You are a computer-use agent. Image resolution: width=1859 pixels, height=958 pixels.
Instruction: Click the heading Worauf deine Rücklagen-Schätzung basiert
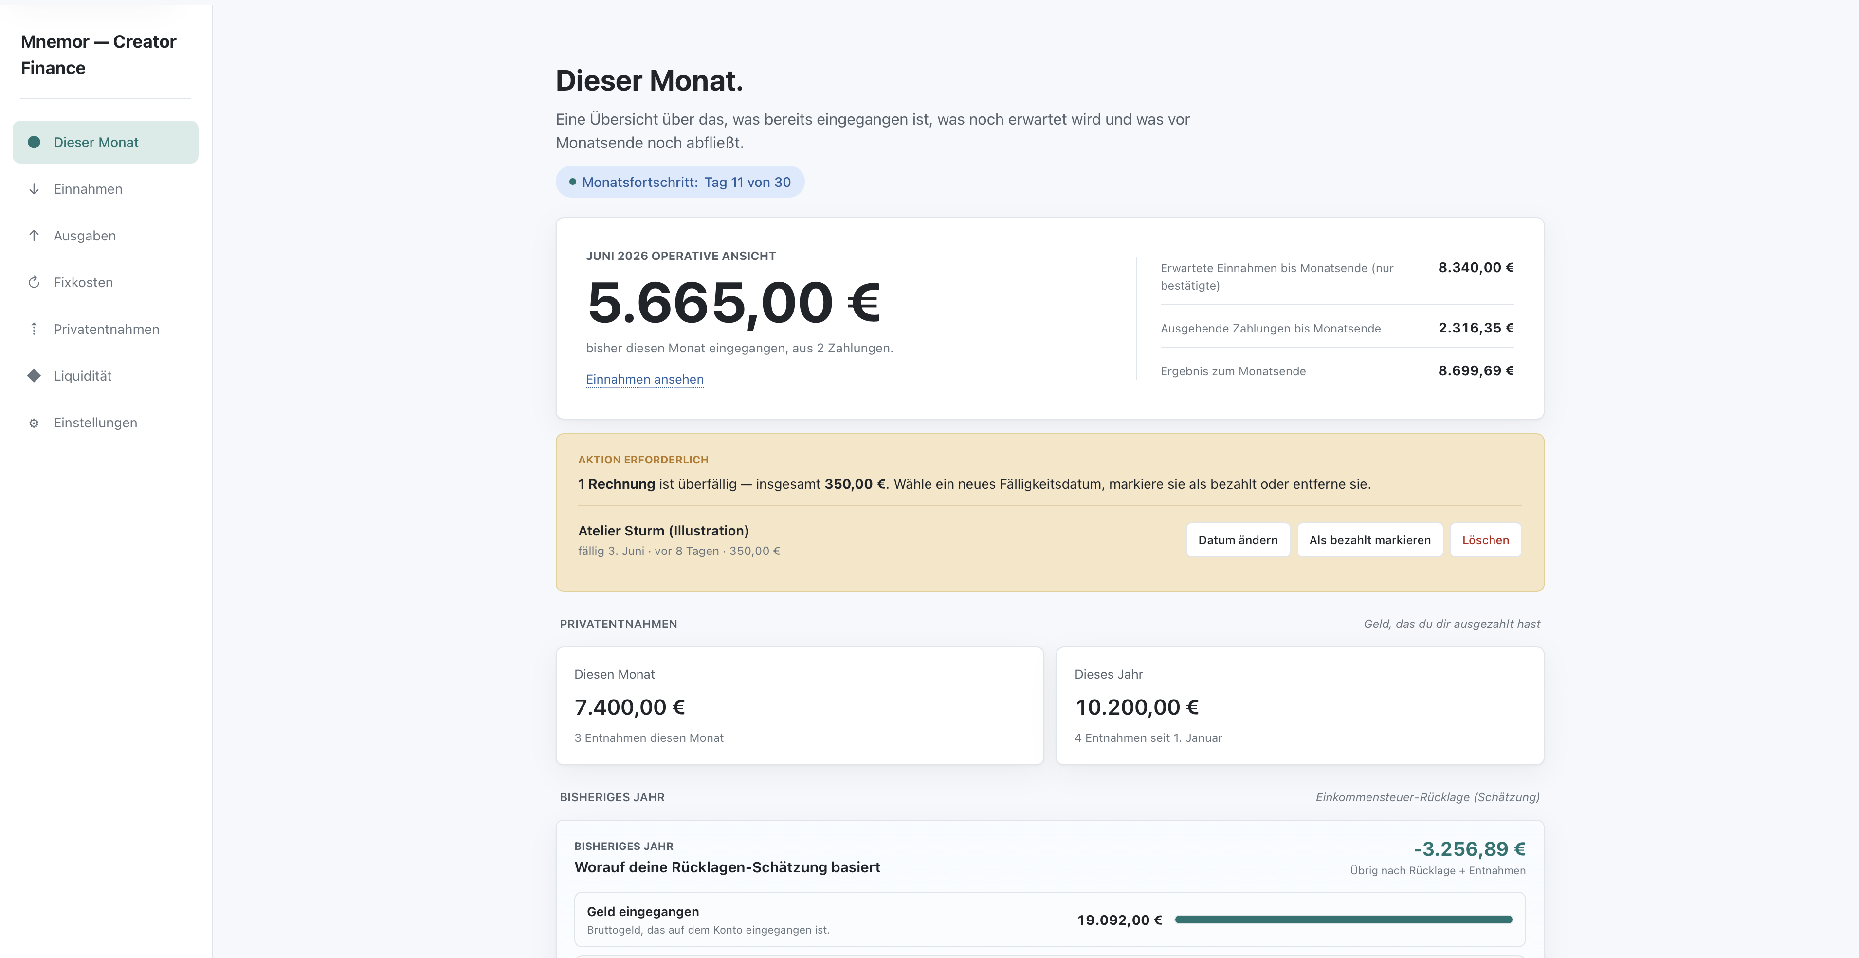point(728,867)
